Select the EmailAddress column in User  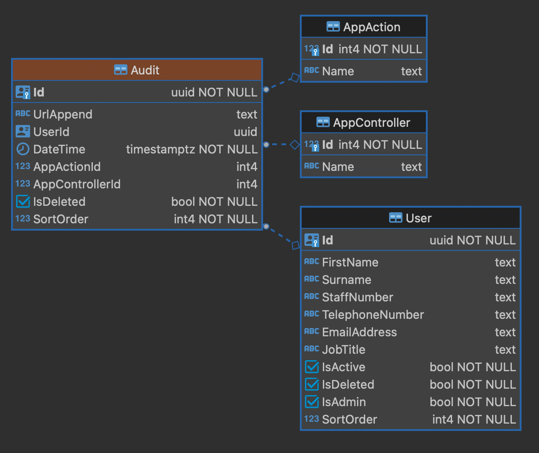(x=359, y=332)
